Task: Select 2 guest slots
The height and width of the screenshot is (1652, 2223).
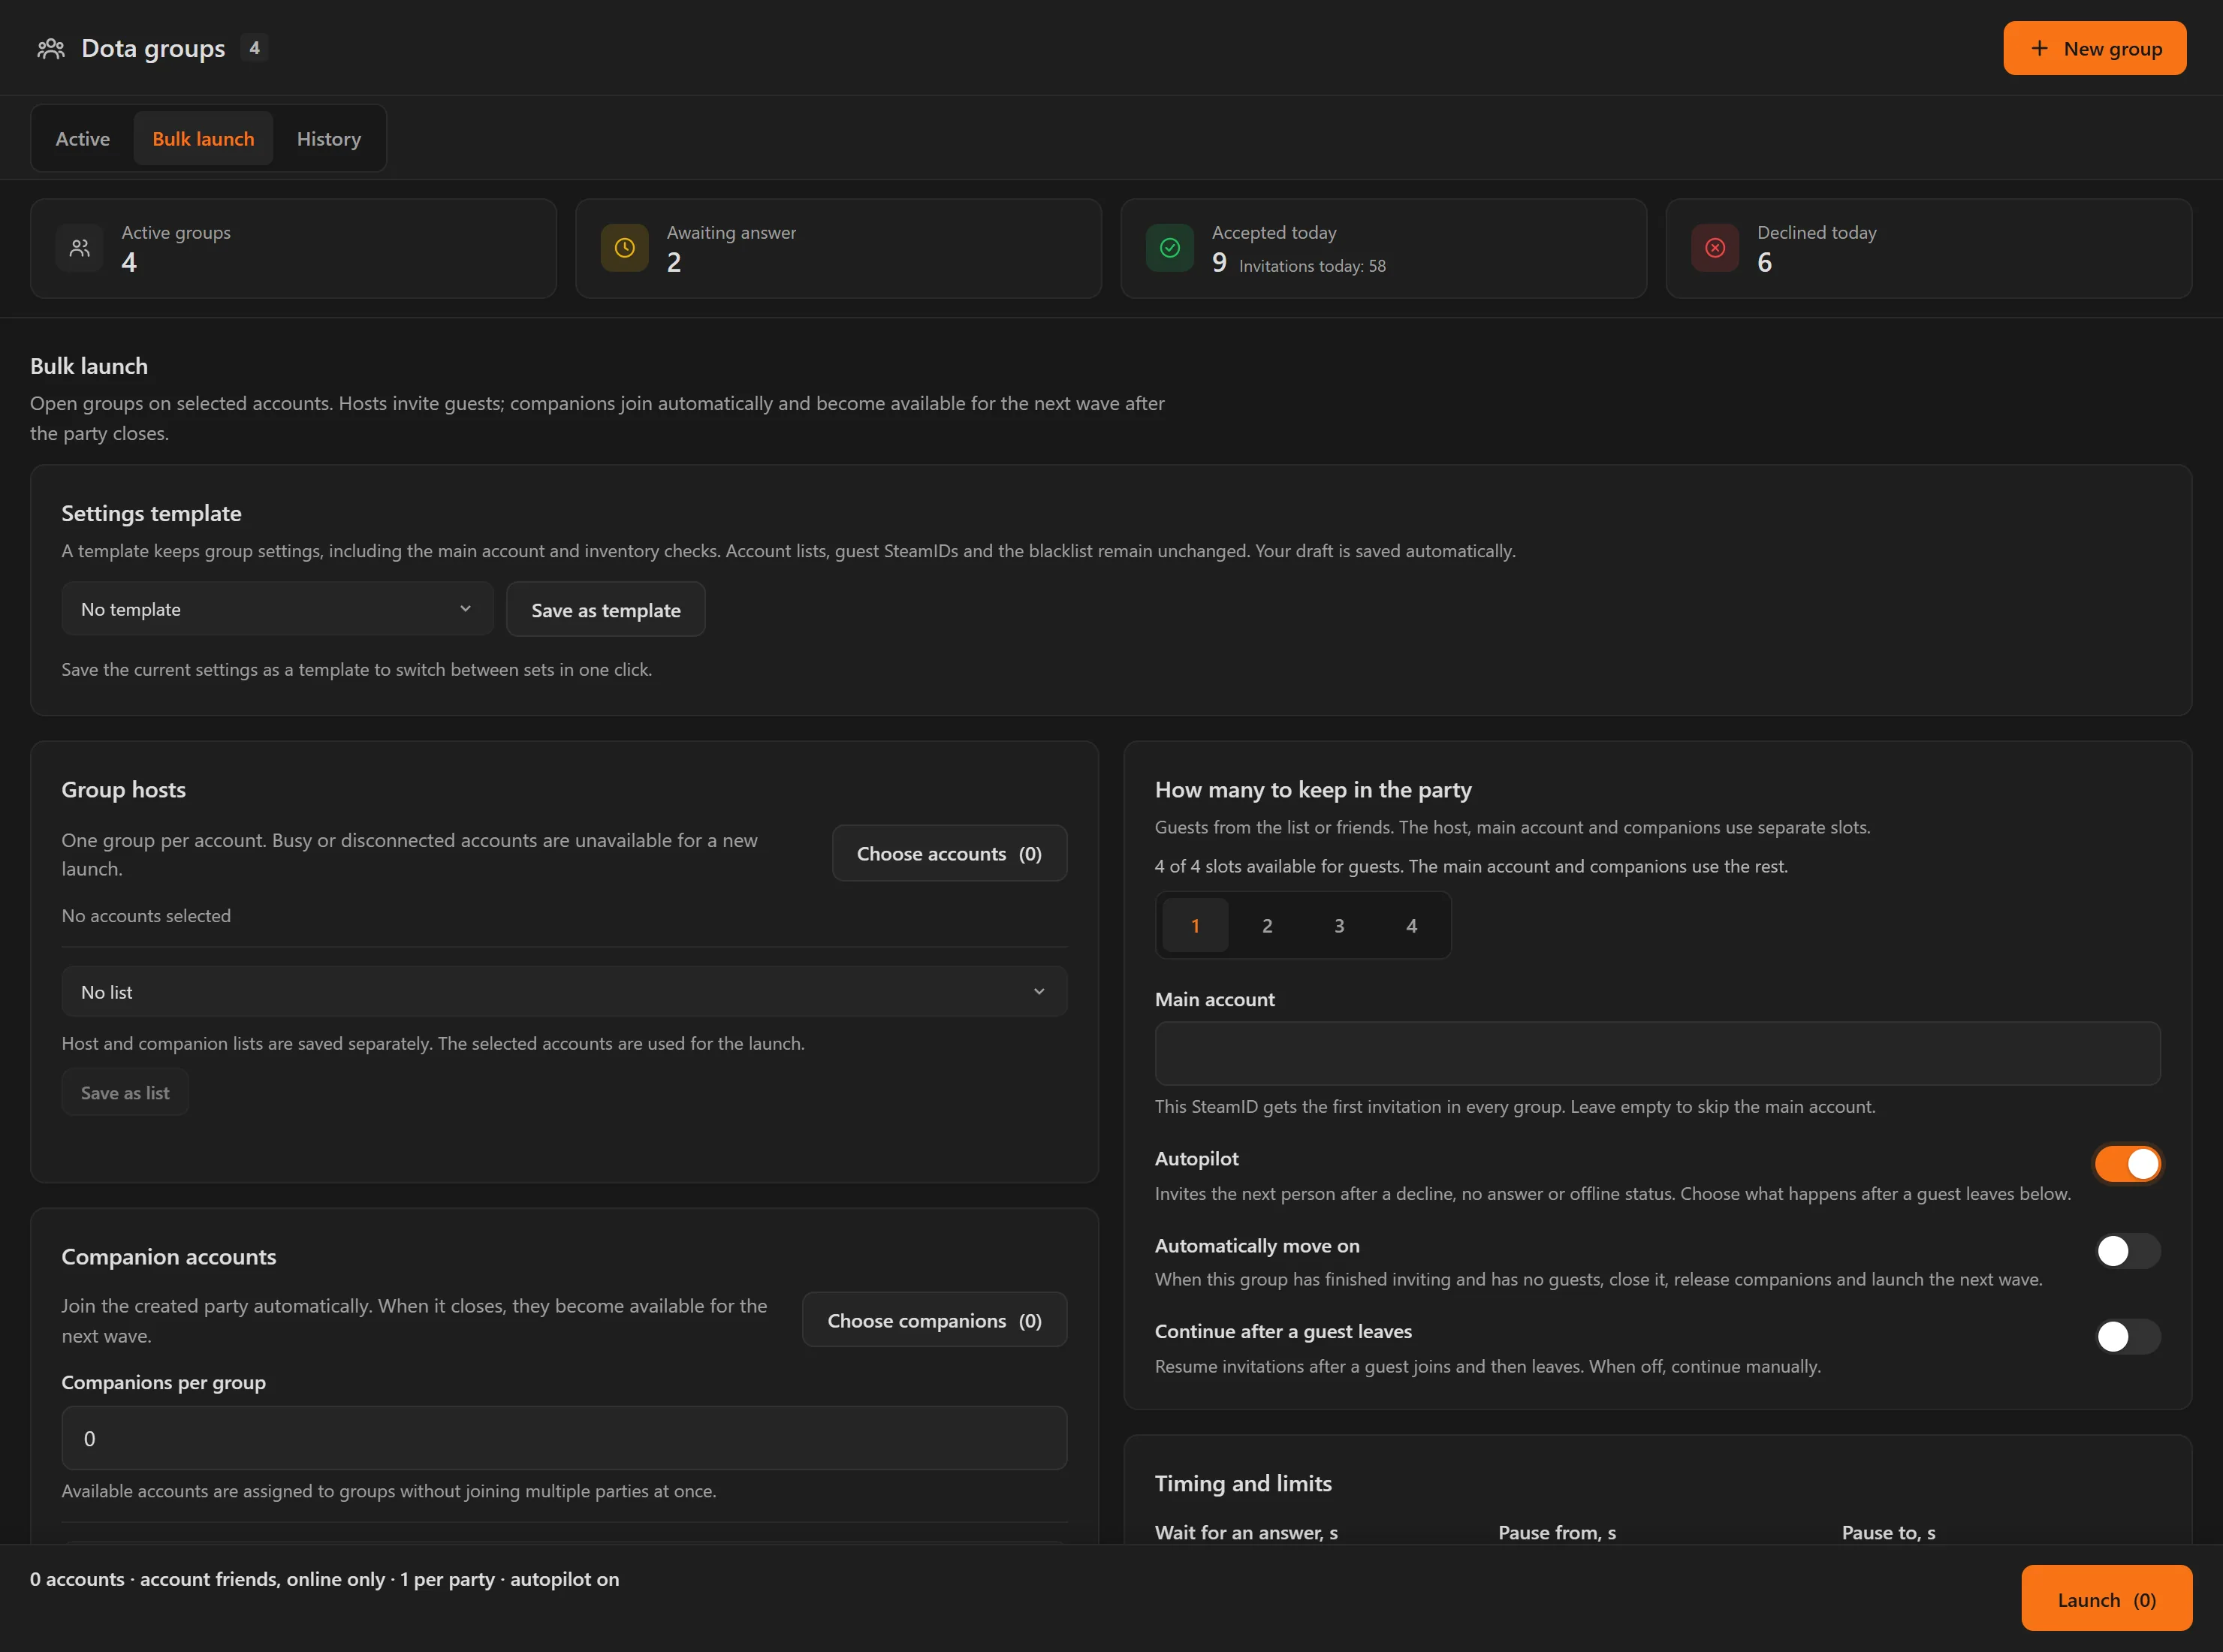Action: (x=1267, y=926)
